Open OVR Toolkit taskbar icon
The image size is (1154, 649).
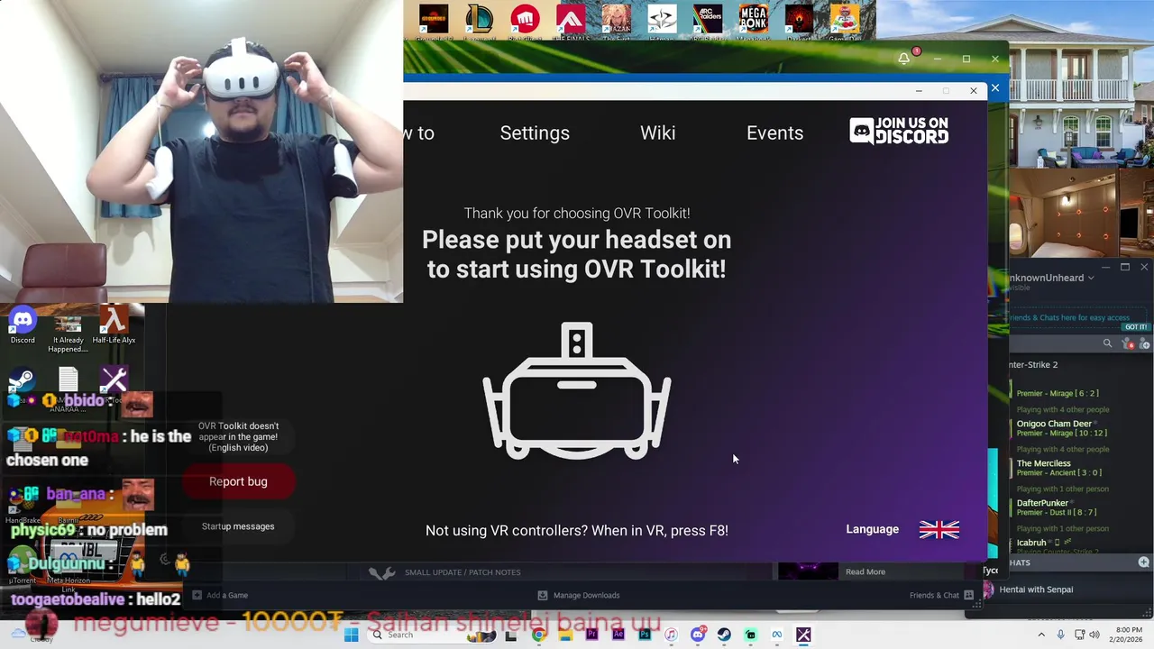pos(803,635)
